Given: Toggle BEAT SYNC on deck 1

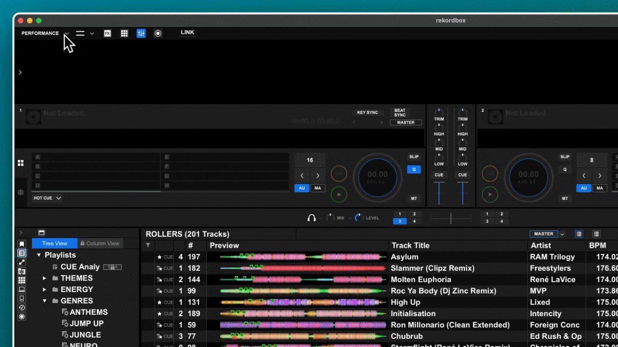Looking at the screenshot, I should pyautogui.click(x=400, y=113).
